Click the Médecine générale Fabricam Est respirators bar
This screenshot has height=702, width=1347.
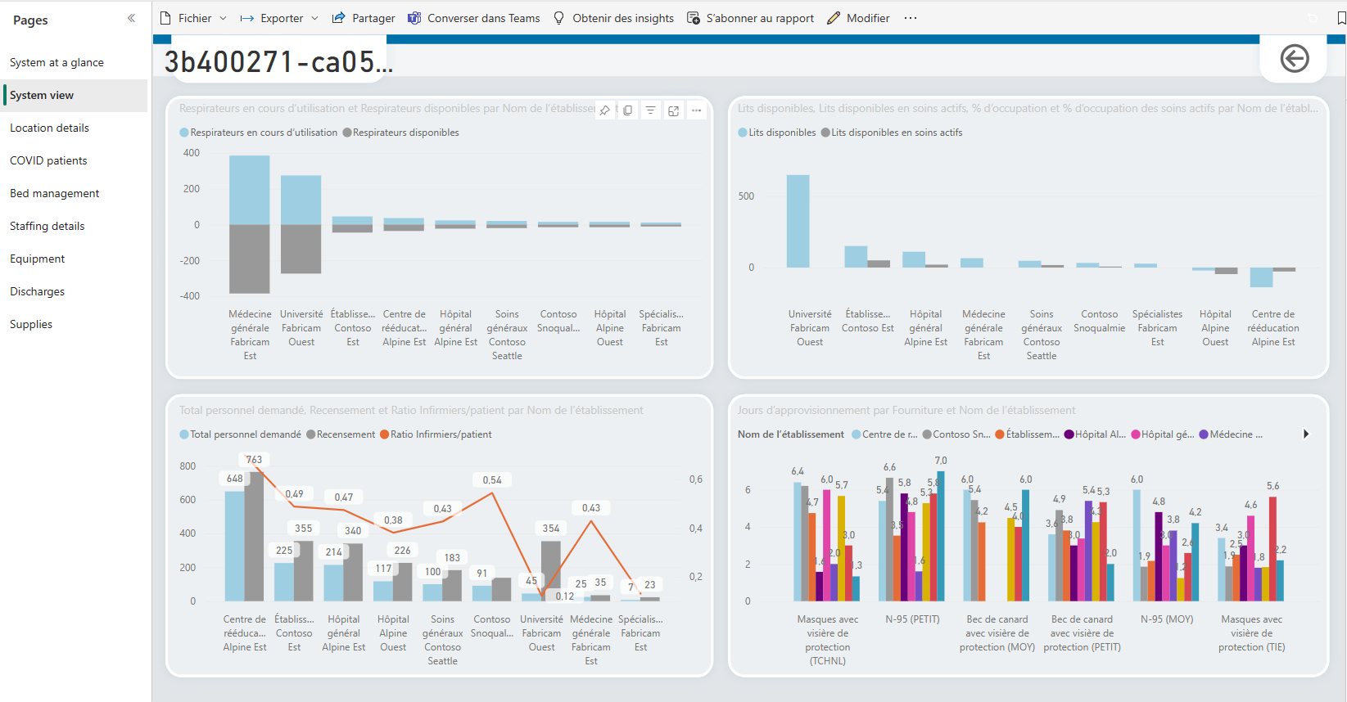250,190
